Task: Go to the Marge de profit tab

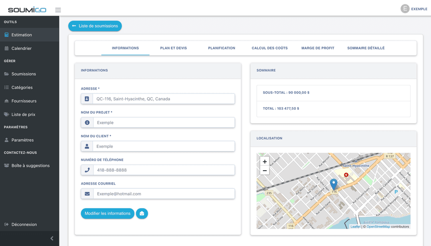Action: (x=318, y=48)
